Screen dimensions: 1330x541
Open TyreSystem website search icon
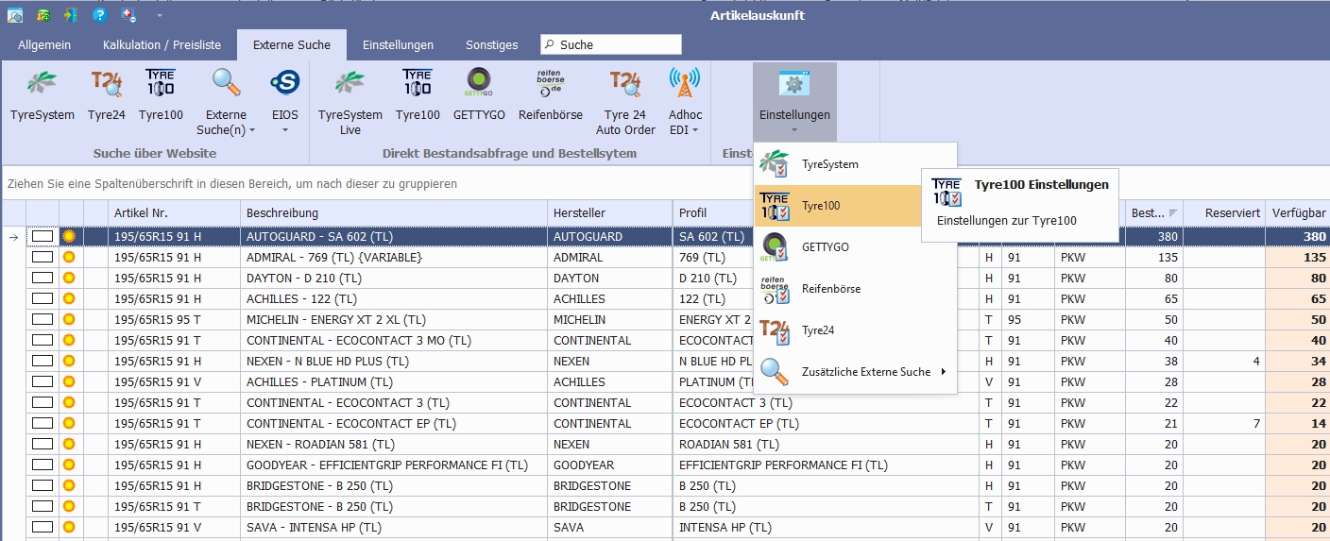[42, 84]
